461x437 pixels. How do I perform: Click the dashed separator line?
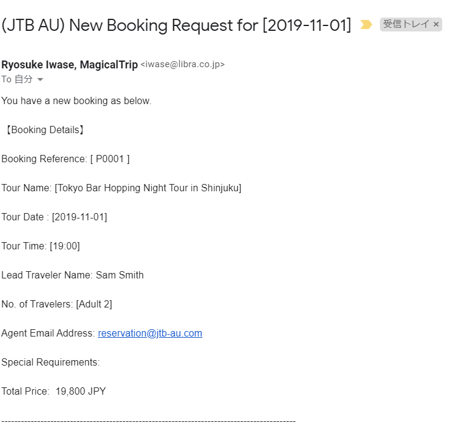coord(148,421)
